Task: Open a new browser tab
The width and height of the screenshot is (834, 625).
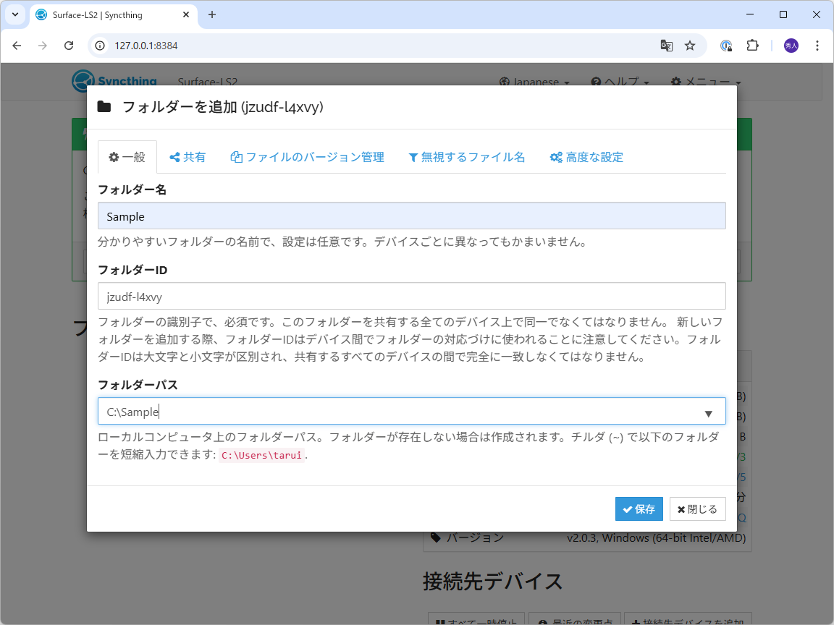Action: click(x=211, y=15)
